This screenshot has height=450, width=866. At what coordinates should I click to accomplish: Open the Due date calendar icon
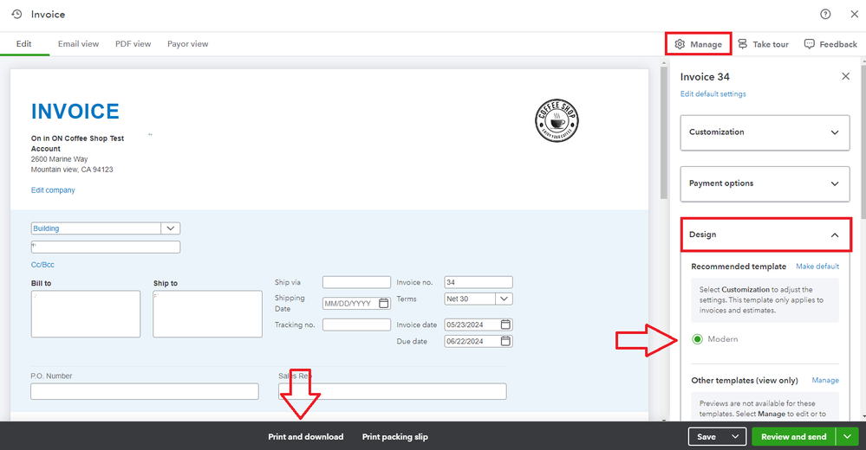[505, 341]
